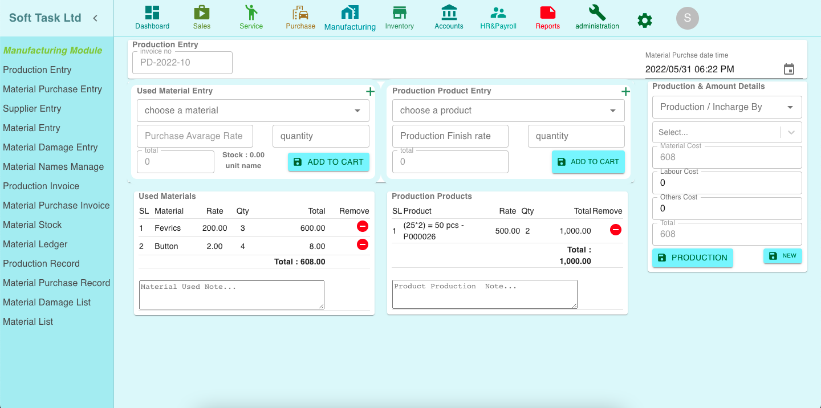Image resolution: width=821 pixels, height=408 pixels.
Task: Open the calendar picker for purchase date
Action: (789, 69)
